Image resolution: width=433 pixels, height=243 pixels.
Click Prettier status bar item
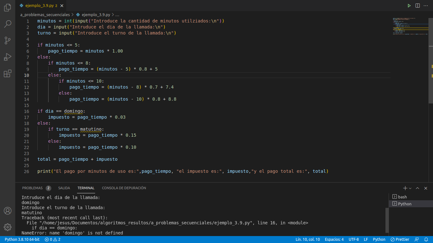tap(400, 240)
